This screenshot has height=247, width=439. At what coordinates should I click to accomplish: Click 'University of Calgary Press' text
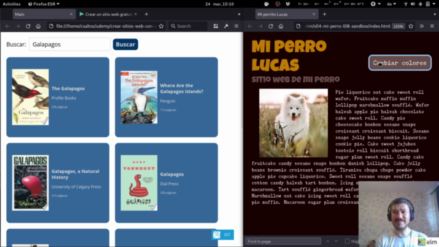(x=76, y=187)
